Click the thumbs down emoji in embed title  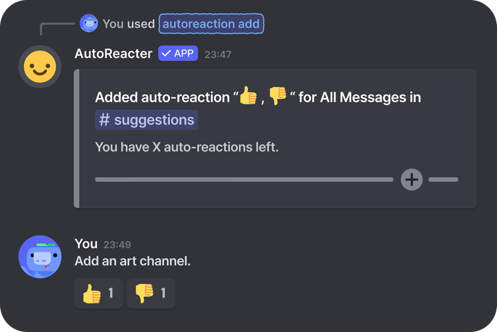pyautogui.click(x=278, y=97)
